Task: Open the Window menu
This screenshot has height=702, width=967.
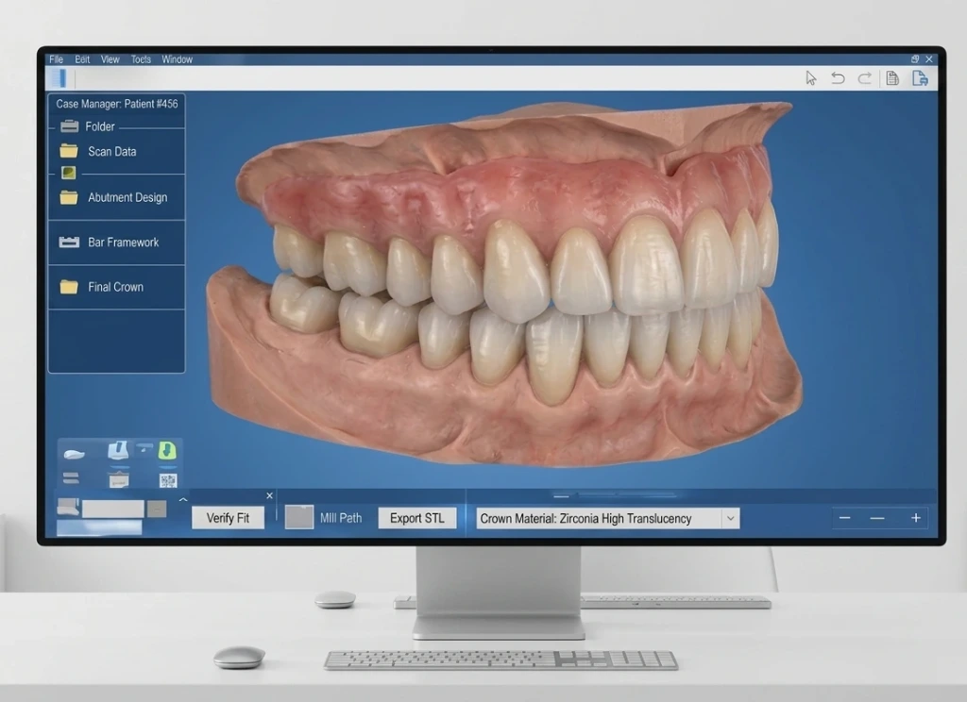Action: pyautogui.click(x=177, y=58)
